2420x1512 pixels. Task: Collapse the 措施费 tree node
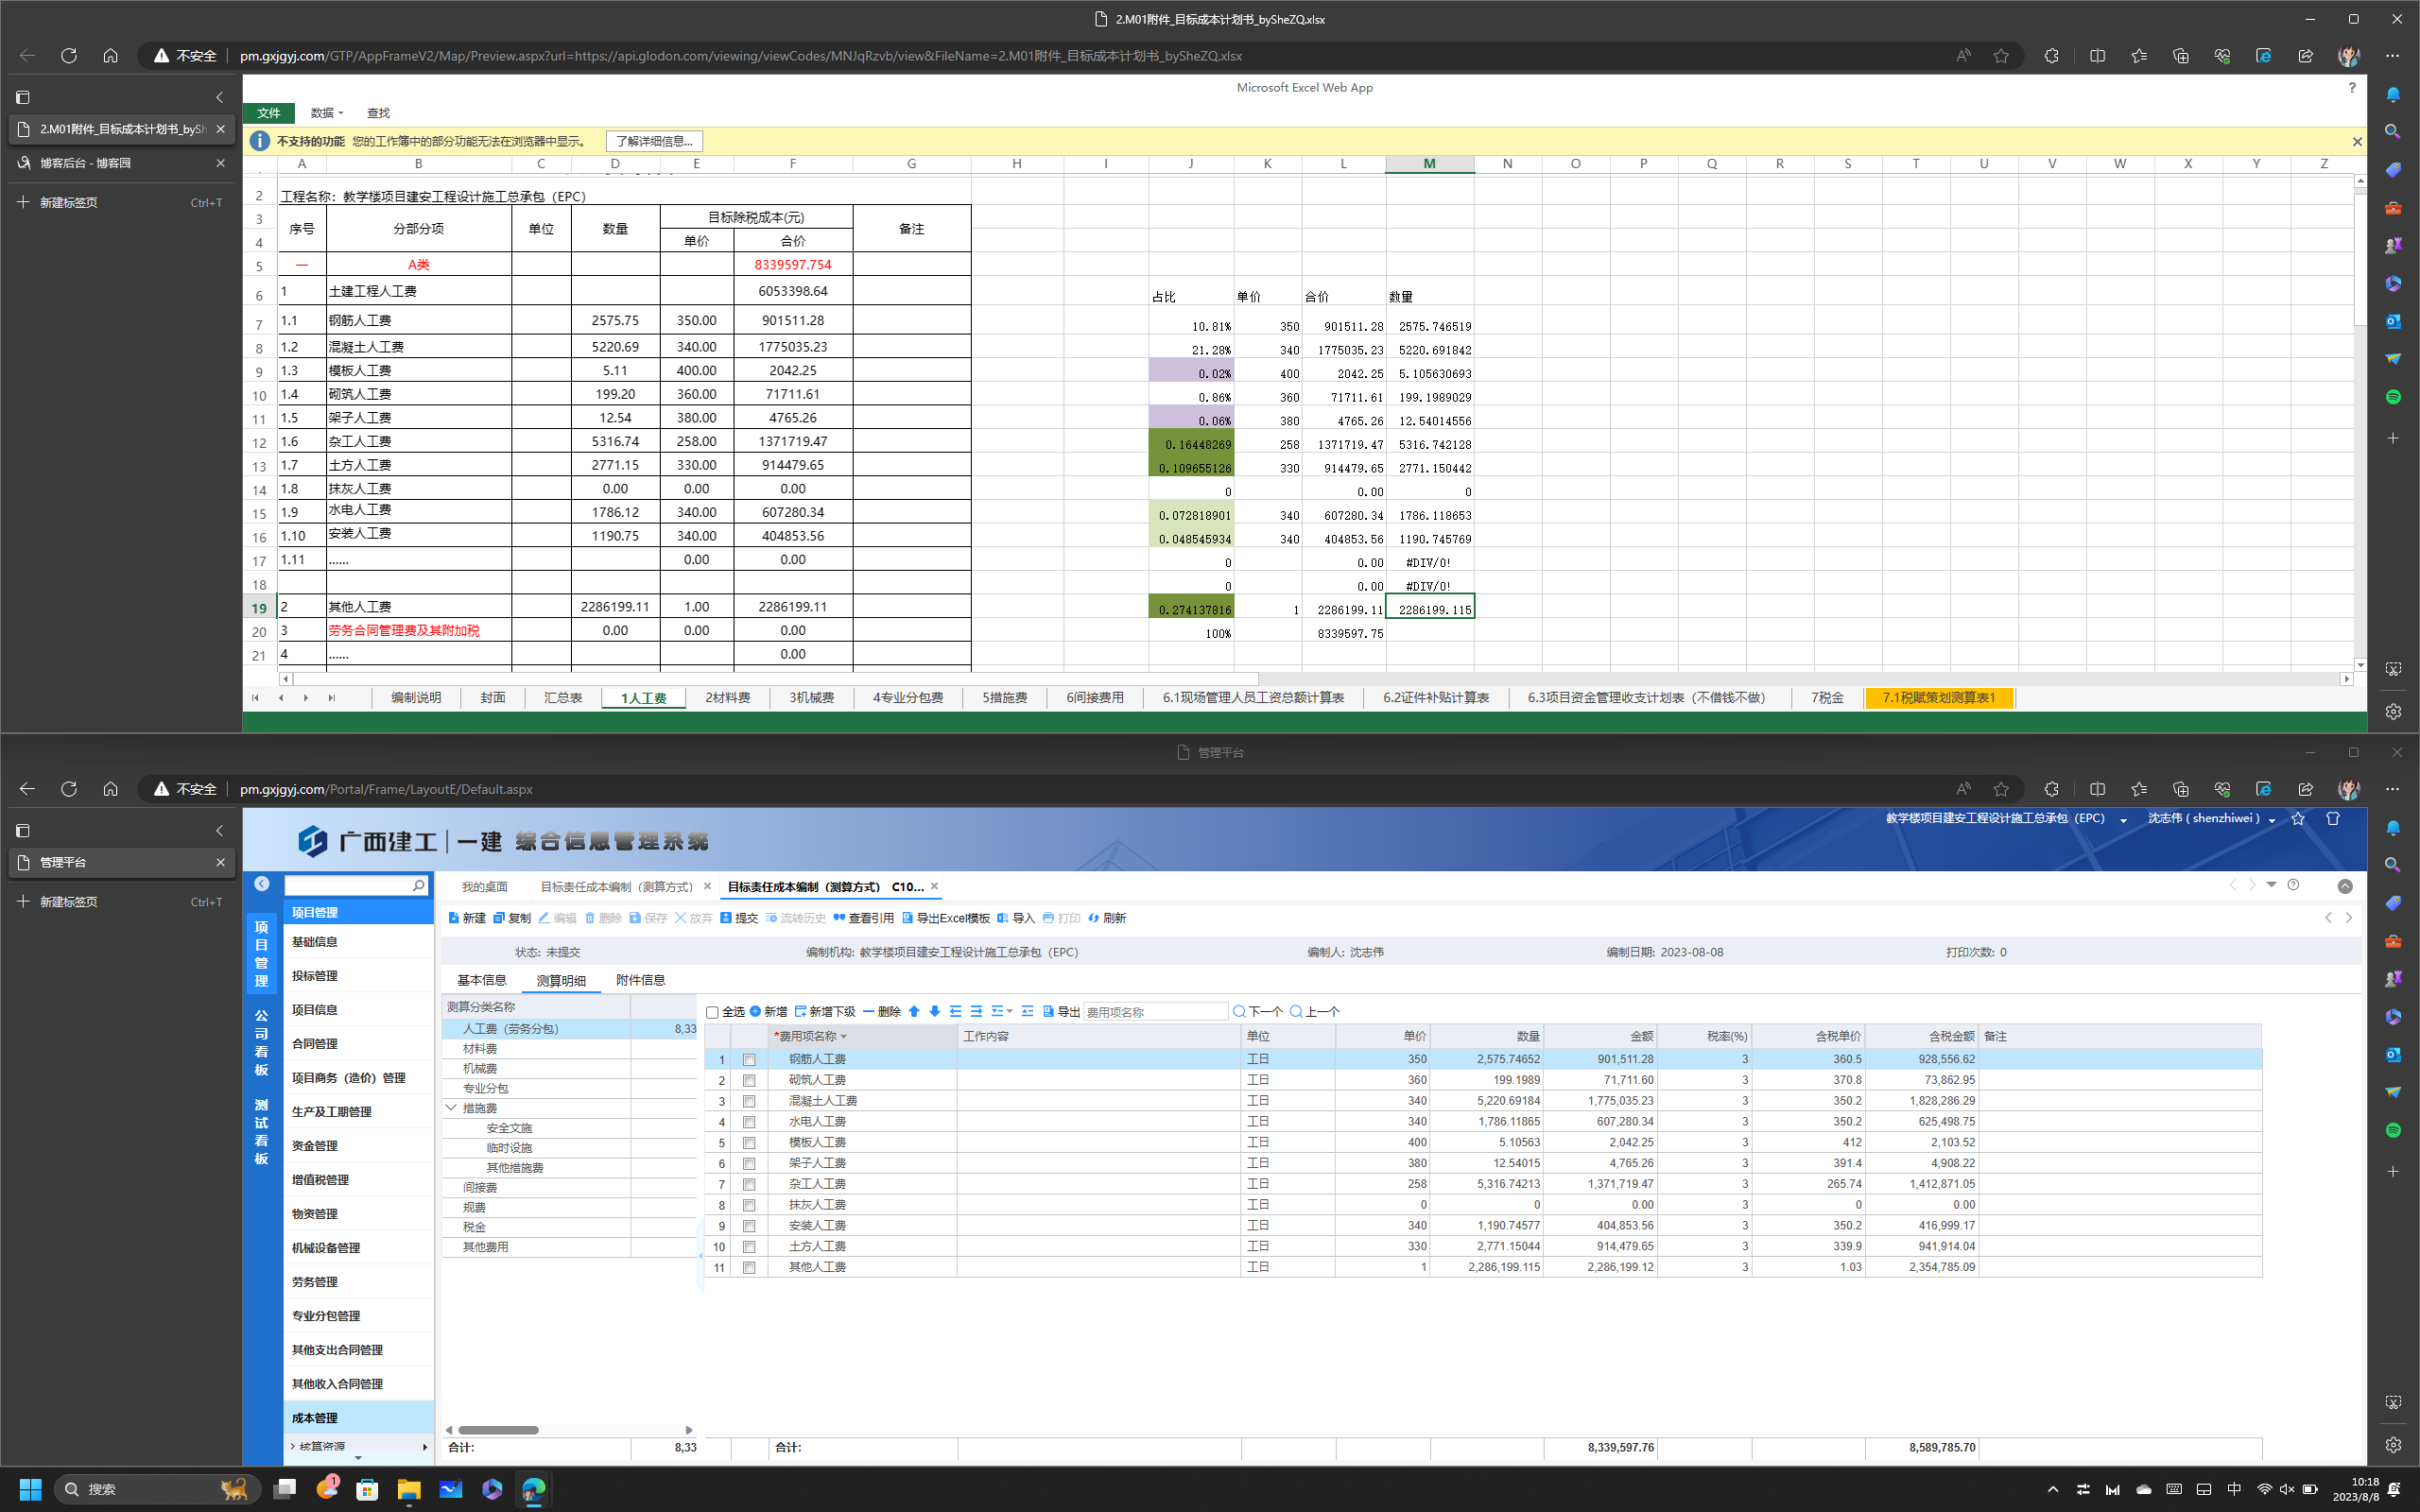(451, 1108)
